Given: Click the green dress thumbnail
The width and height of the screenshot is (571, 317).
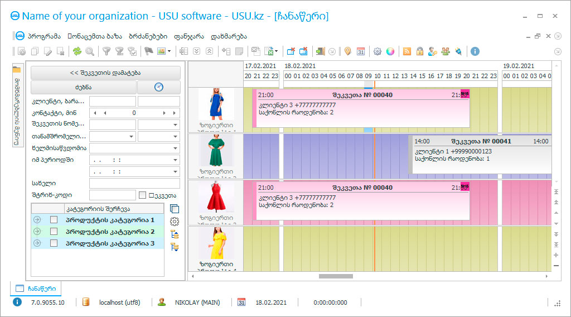Looking at the screenshot, I should [x=216, y=151].
